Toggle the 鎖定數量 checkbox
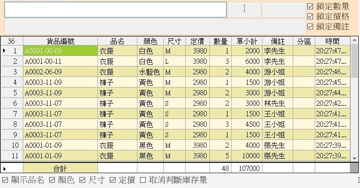This screenshot has width=360, height=188. 310,7
